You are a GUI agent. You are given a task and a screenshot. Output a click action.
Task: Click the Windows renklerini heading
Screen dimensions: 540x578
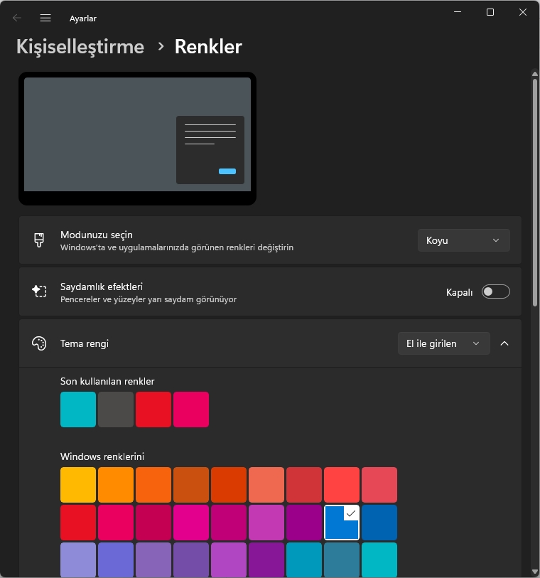pyautogui.click(x=102, y=456)
